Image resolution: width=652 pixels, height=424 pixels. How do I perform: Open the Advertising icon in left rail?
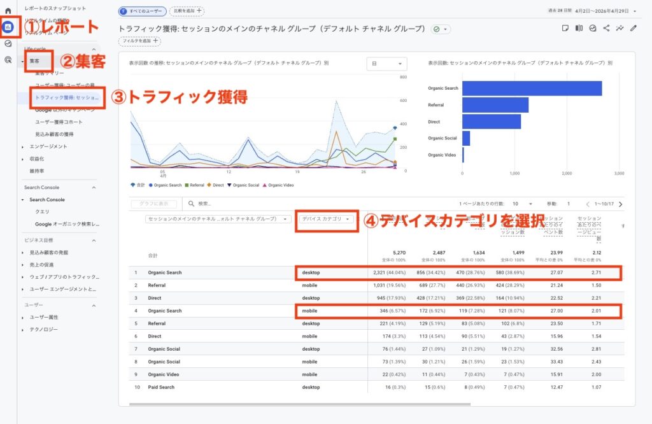pyautogui.click(x=8, y=60)
